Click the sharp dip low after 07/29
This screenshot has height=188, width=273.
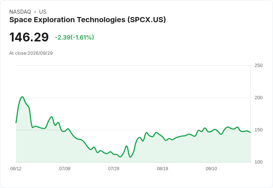pos(130,157)
